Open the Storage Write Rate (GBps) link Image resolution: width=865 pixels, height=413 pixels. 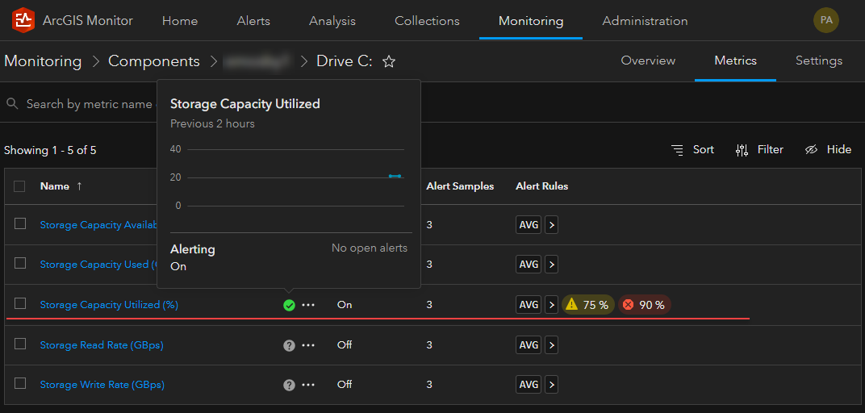(102, 386)
